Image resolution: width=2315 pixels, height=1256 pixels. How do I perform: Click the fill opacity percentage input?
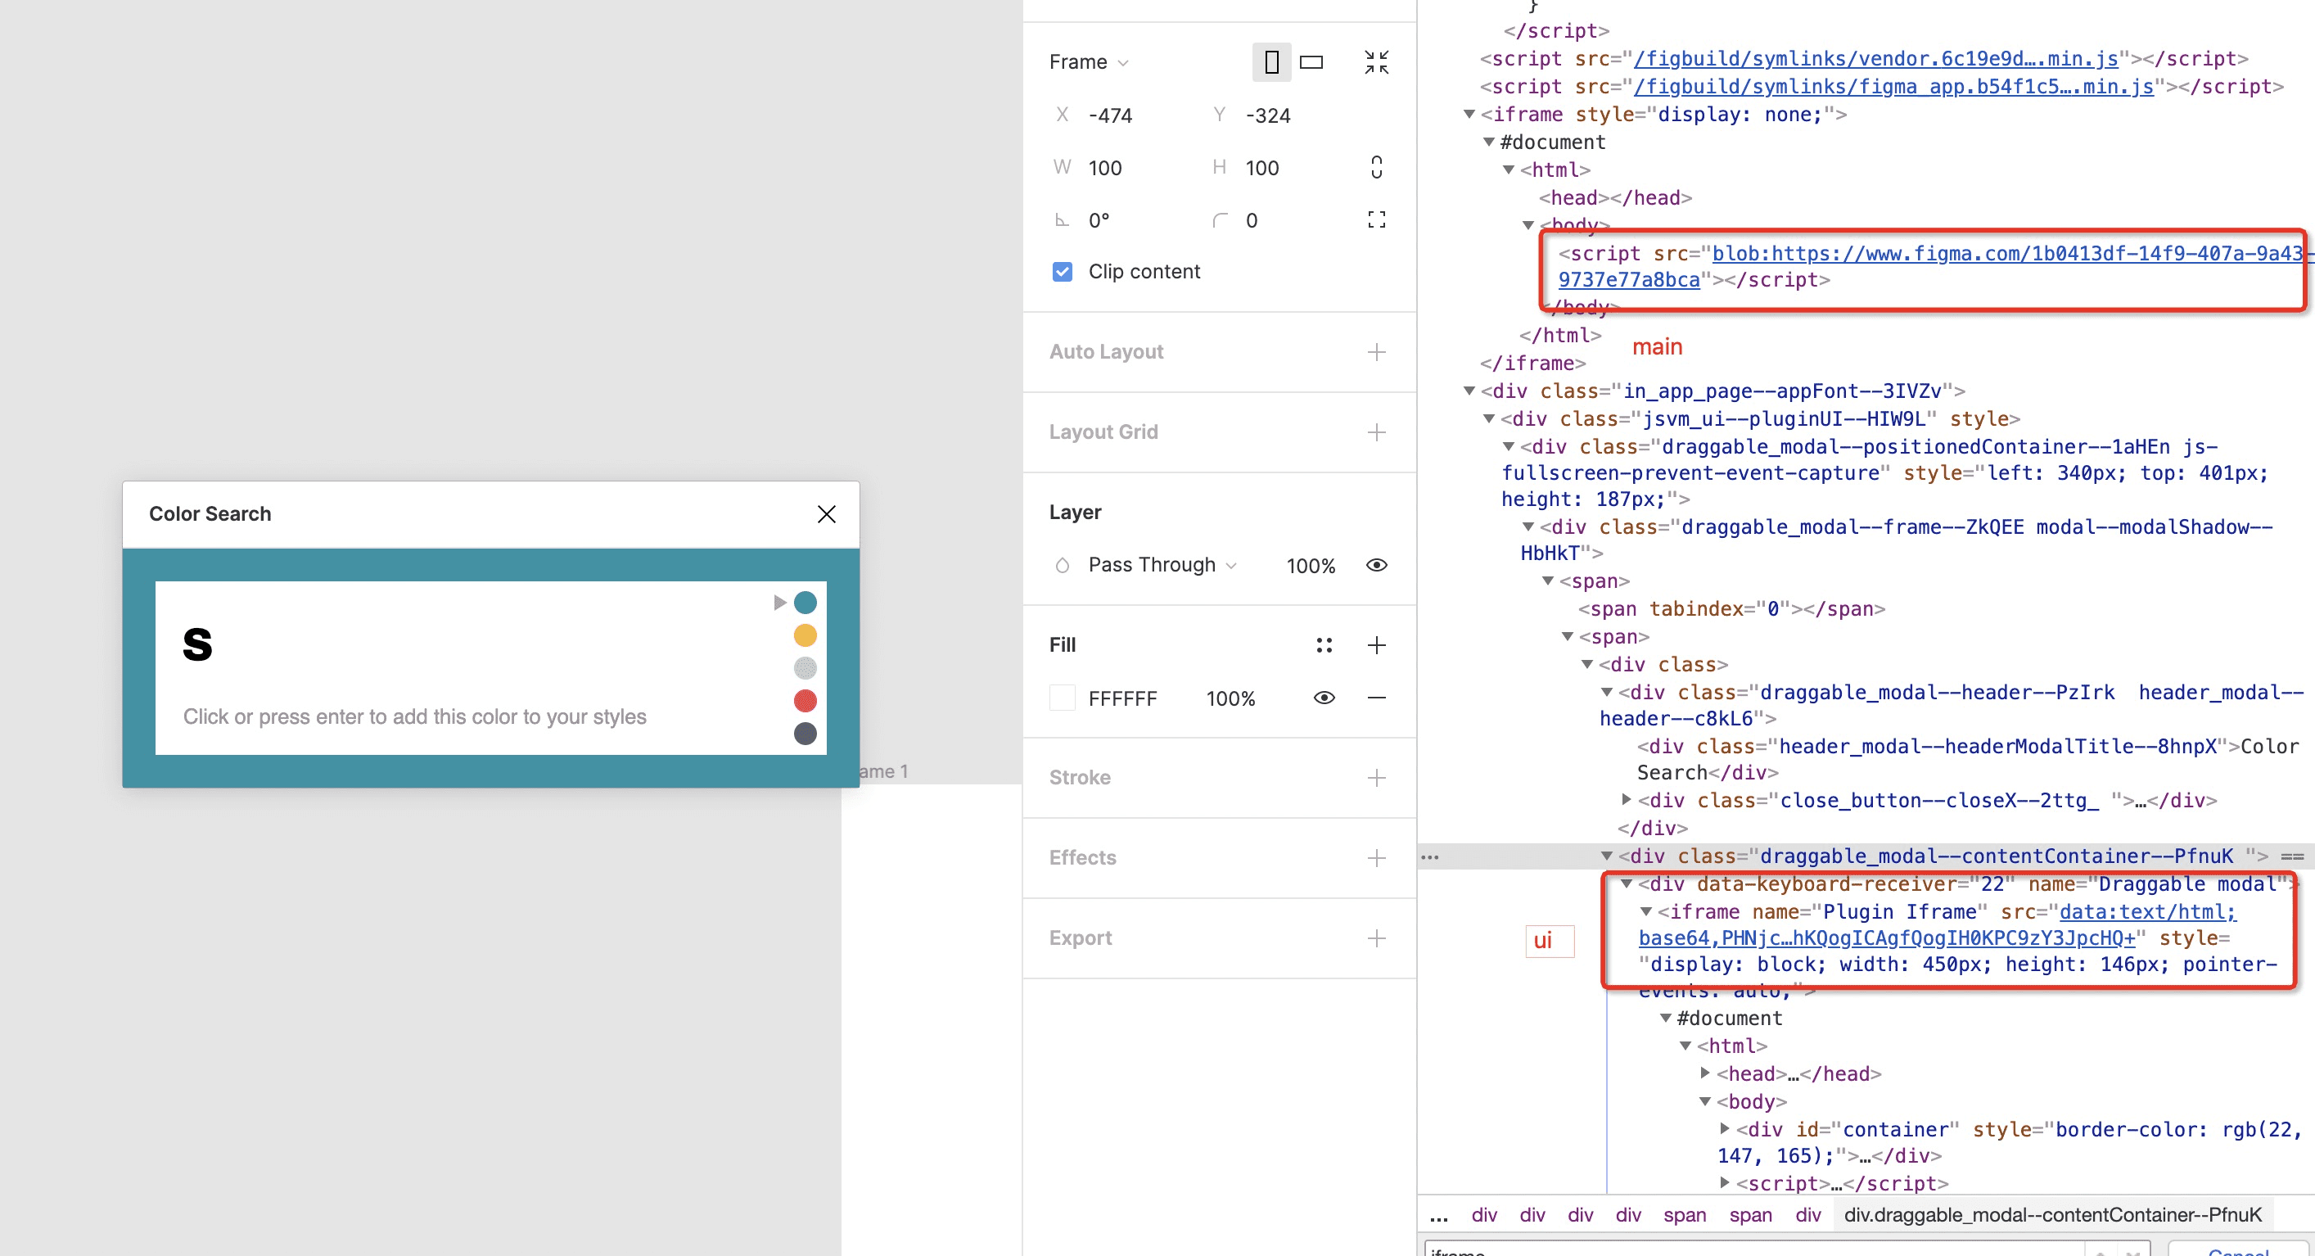[x=1235, y=698]
